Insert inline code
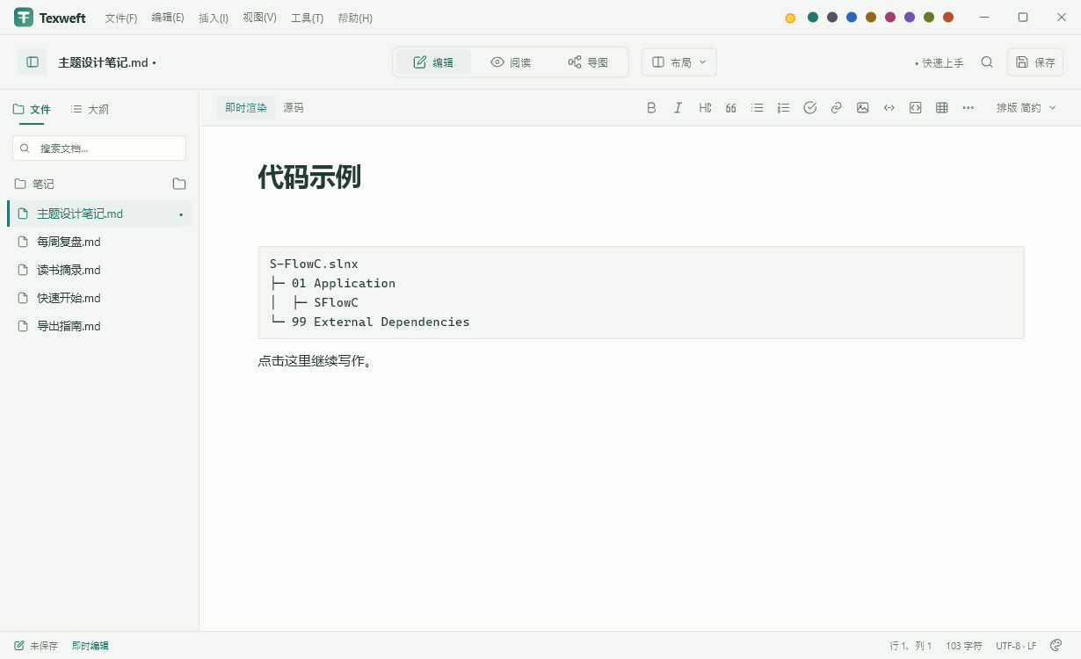Image resolution: width=1081 pixels, height=659 pixels. click(889, 108)
